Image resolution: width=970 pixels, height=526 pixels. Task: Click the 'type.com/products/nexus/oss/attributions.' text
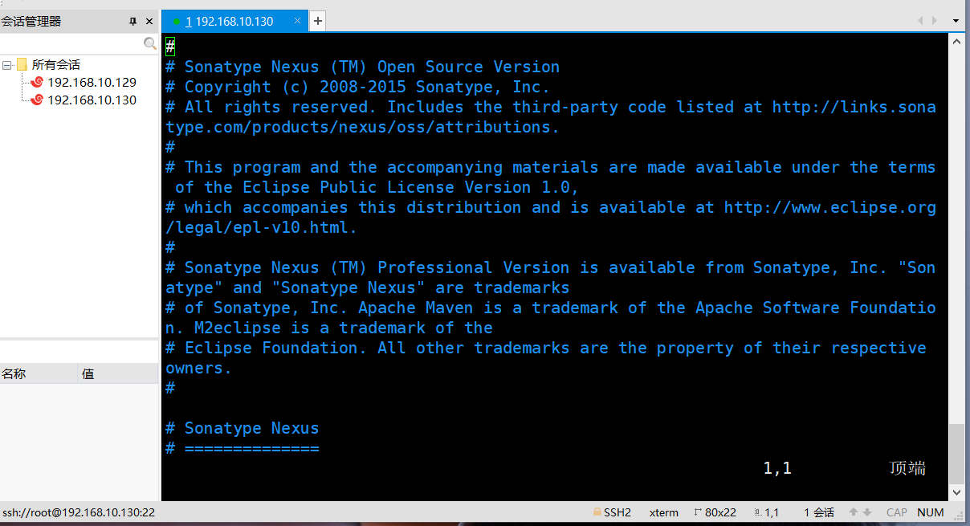click(363, 127)
